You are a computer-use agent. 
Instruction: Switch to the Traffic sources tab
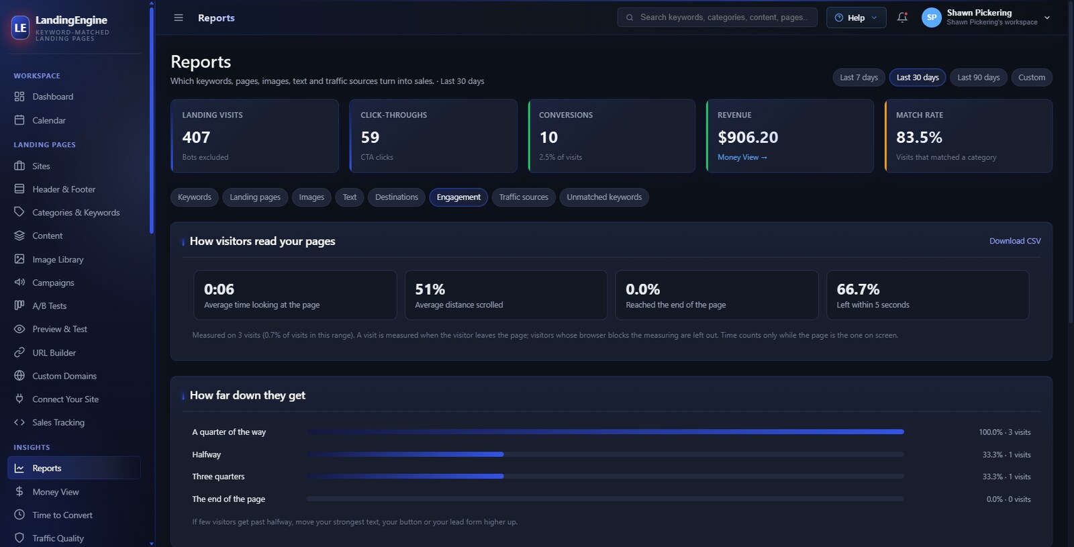(524, 197)
